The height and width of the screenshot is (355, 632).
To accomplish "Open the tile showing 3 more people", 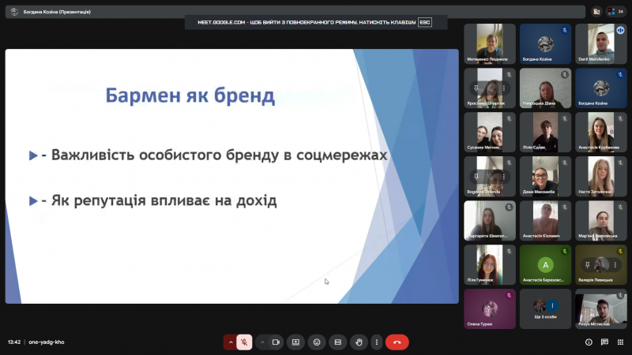I will pyautogui.click(x=545, y=308).
